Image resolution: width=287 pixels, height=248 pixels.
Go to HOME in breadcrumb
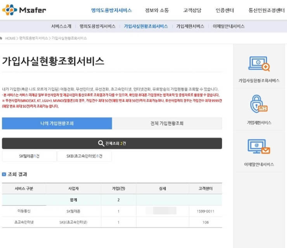10,38
